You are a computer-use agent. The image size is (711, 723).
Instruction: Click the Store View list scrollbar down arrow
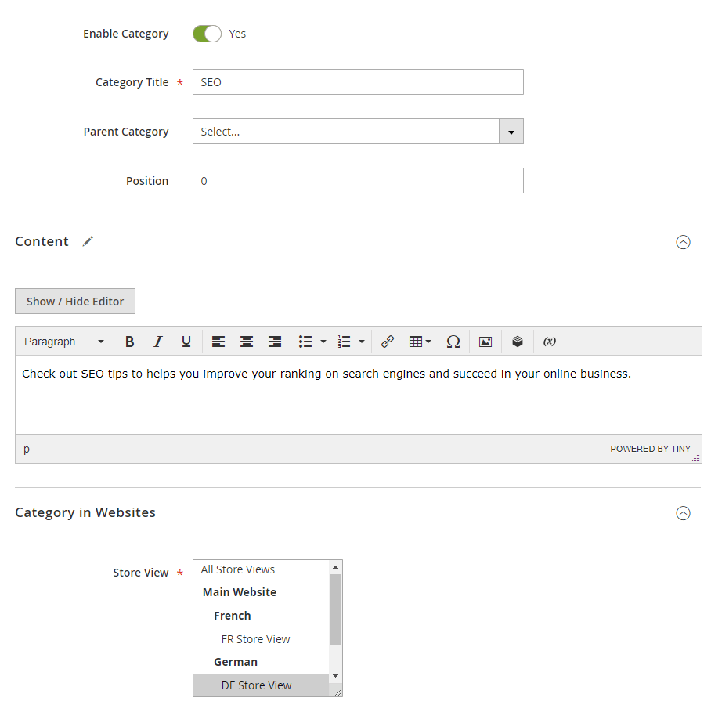pos(335,676)
